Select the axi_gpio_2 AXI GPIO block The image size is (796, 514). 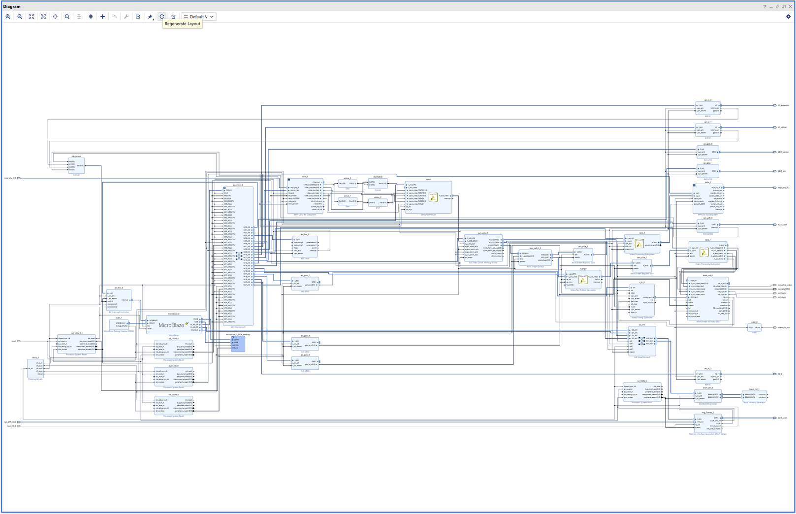coord(305,284)
